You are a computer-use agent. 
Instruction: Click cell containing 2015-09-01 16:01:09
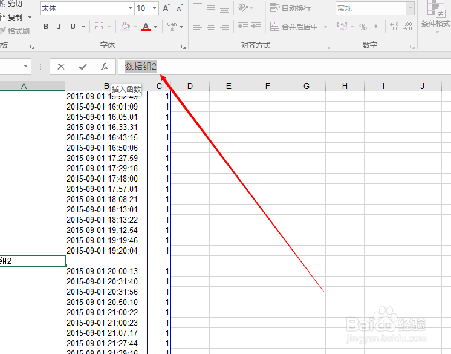pos(106,107)
